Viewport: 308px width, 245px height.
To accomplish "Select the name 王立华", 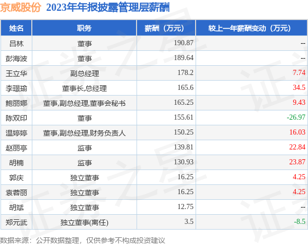I will [16, 73].
